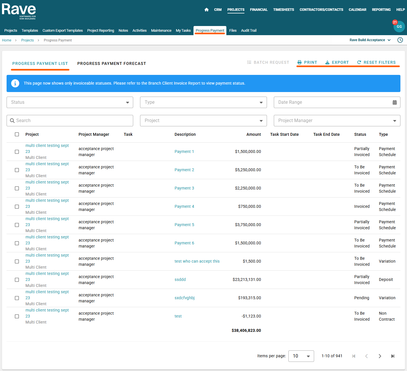
Task: Click the calendar icon in Date Range field
Action: (x=394, y=102)
